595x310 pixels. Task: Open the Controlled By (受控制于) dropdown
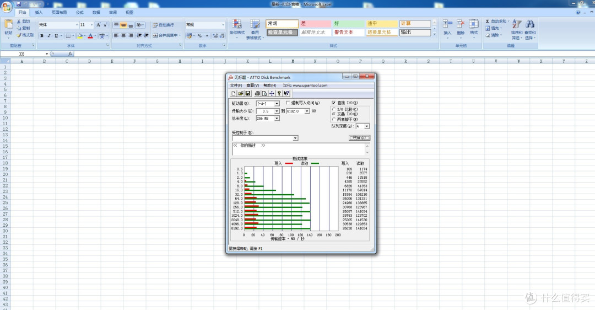click(x=296, y=138)
